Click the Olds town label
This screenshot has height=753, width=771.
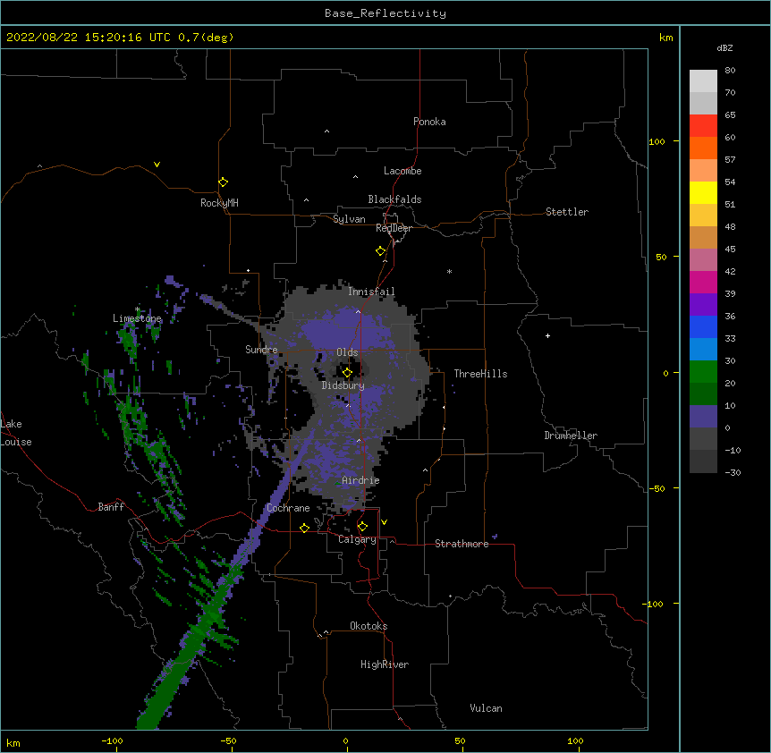tap(347, 352)
